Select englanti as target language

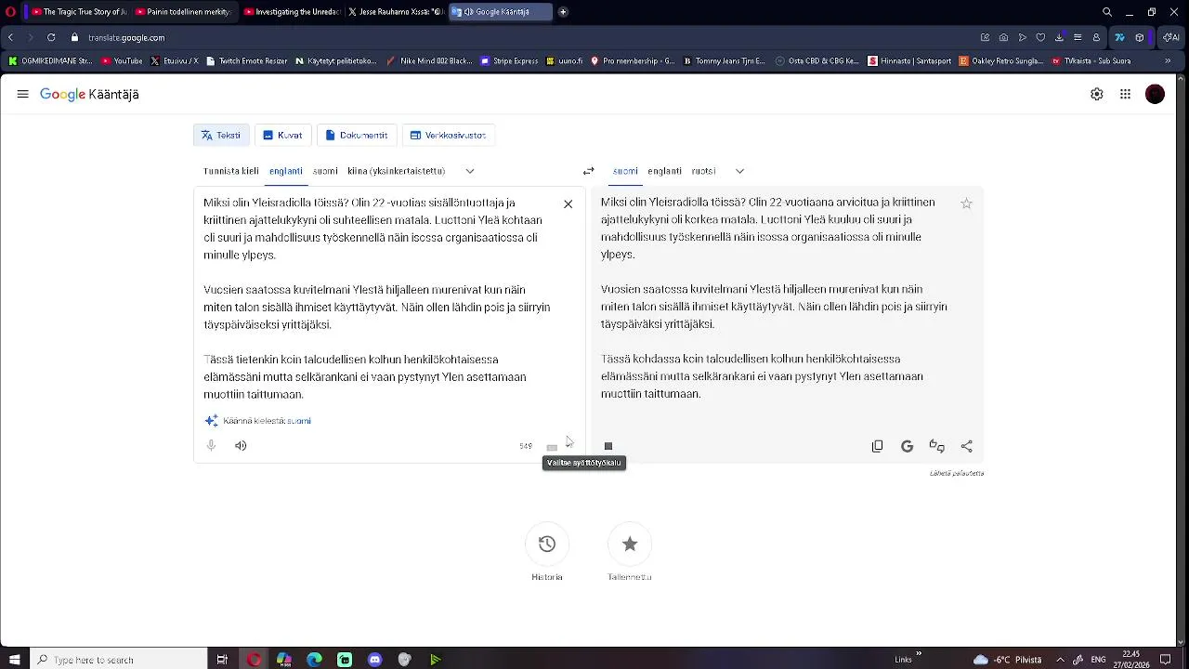click(x=665, y=171)
